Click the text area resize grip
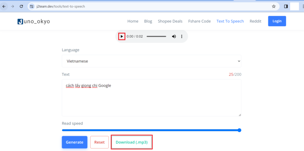304x151 pixels. (240, 115)
